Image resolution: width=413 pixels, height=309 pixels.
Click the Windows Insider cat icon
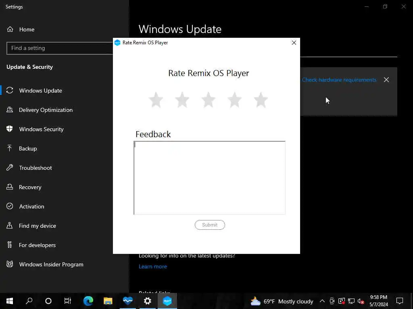(10, 264)
